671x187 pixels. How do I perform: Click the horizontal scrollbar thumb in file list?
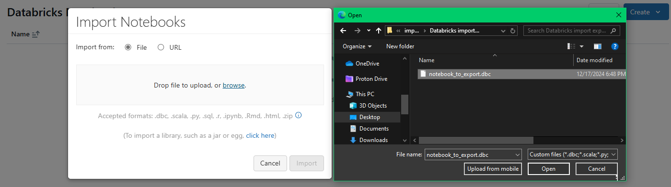click(x=476, y=140)
